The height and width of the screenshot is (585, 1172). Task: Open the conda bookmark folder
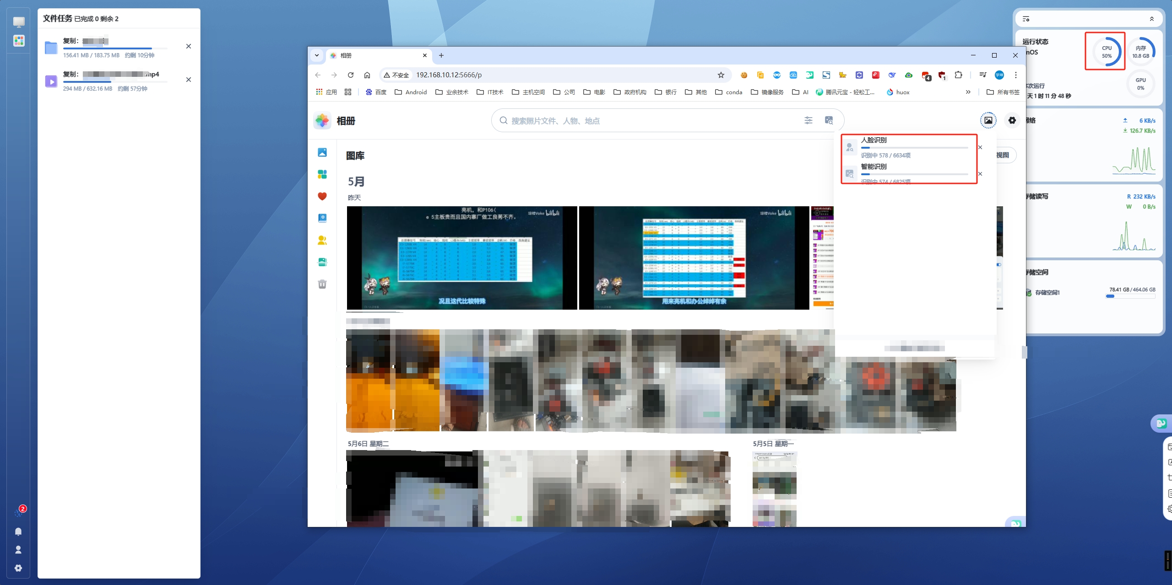[729, 92]
